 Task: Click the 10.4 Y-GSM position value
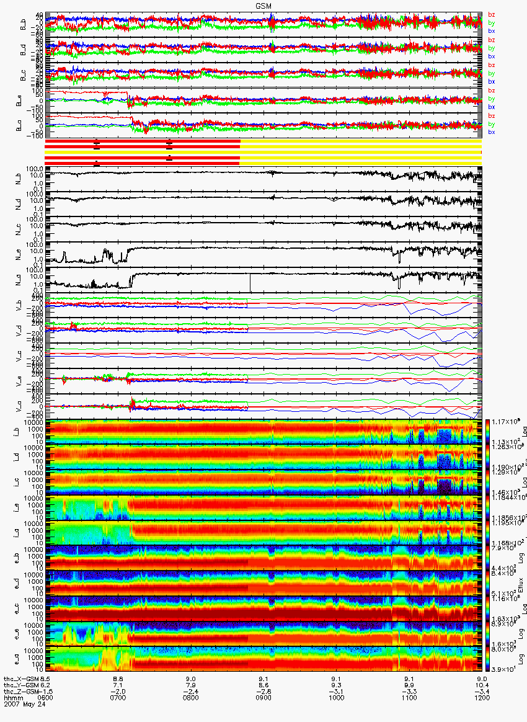482,685
